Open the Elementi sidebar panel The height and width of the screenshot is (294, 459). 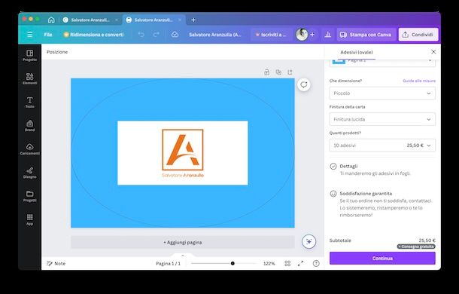(29, 79)
